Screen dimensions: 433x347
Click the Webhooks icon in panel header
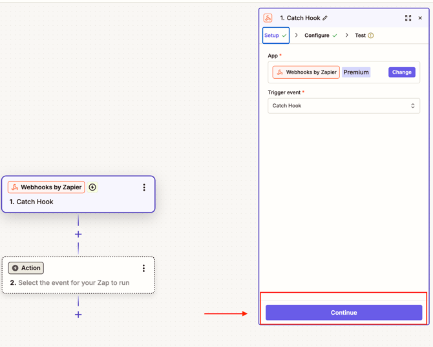click(x=268, y=18)
